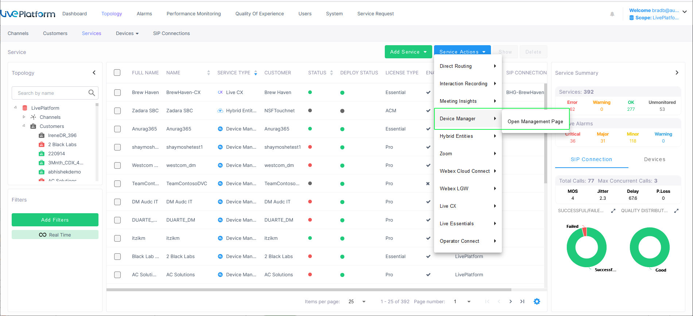Click the notification bell icon

612,14
